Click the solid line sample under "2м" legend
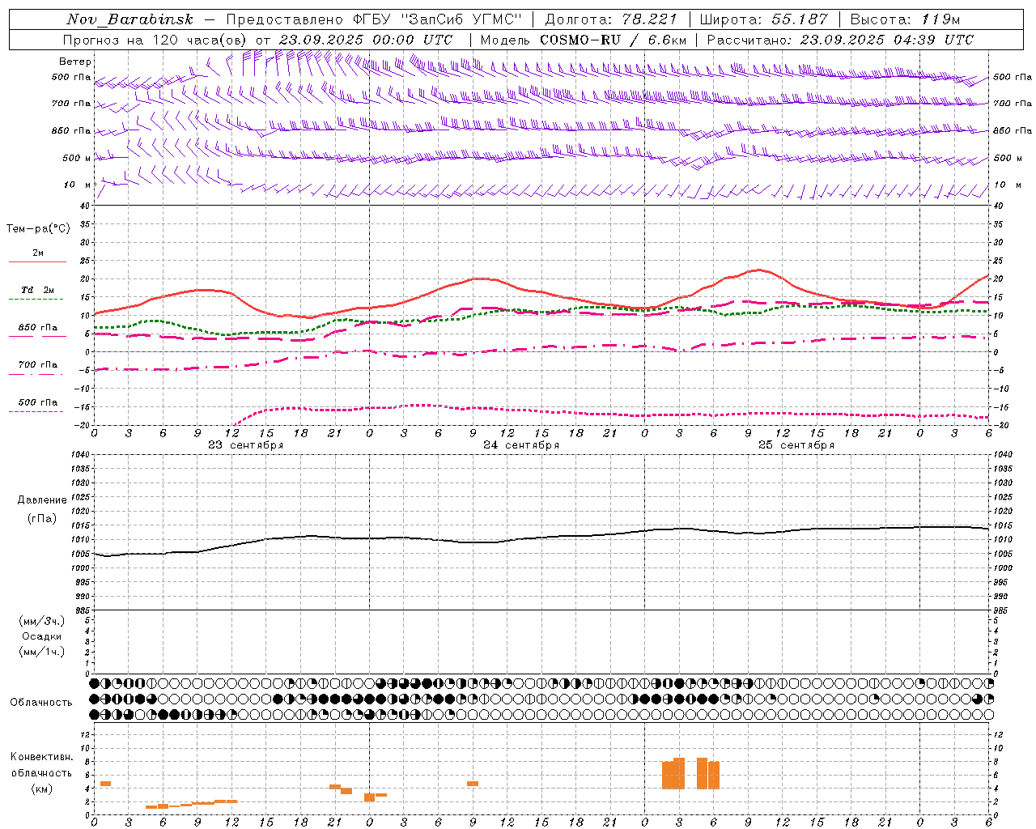 click(37, 261)
